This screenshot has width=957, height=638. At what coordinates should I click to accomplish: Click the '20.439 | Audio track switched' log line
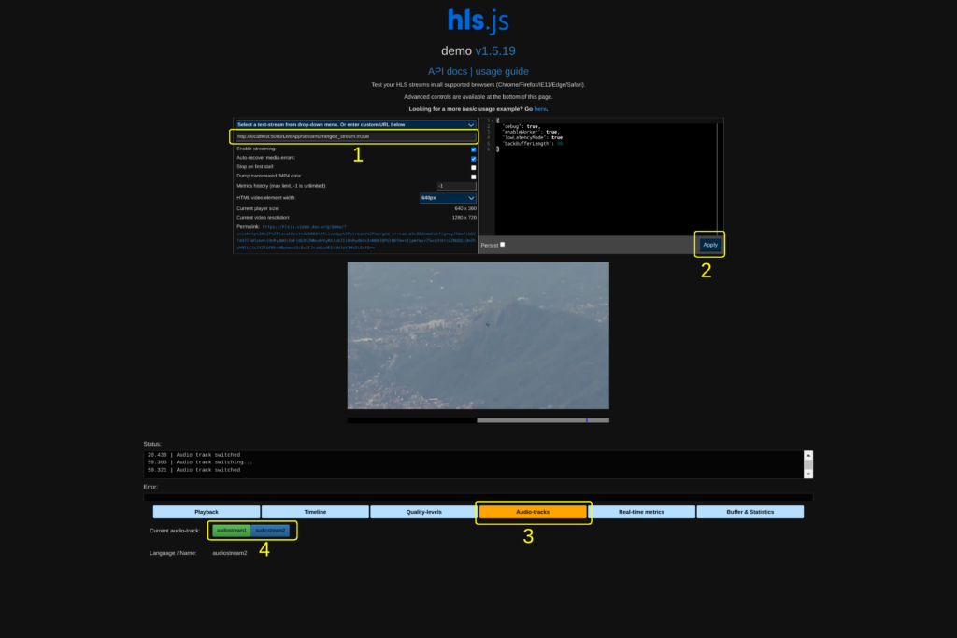click(194, 455)
